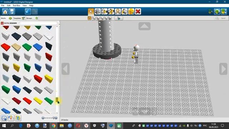Switch to the Bricks tab

pos(6,18)
